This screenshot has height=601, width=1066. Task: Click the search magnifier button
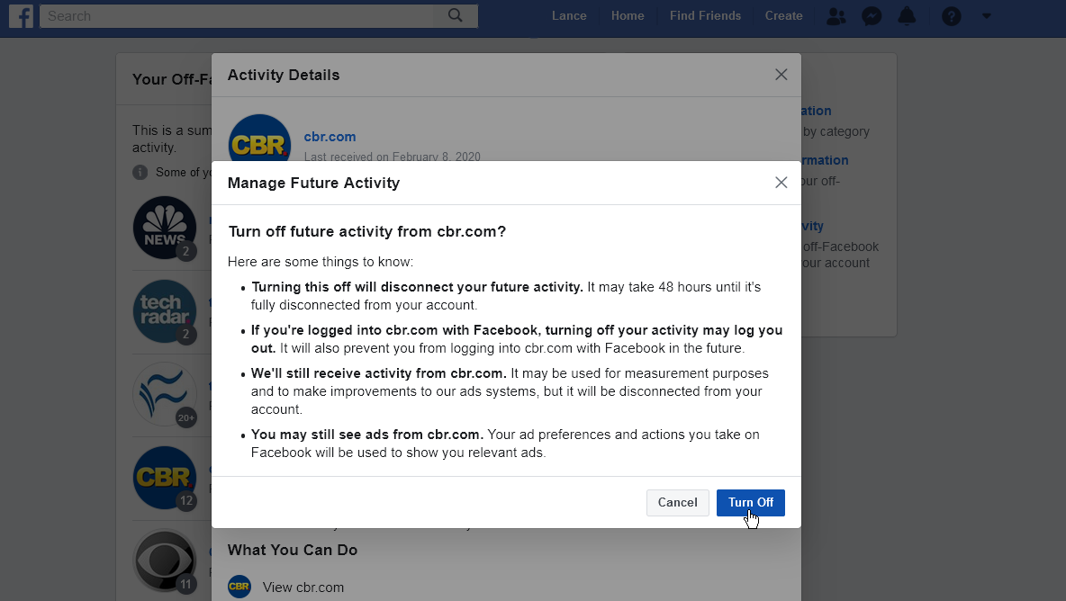coord(456,15)
